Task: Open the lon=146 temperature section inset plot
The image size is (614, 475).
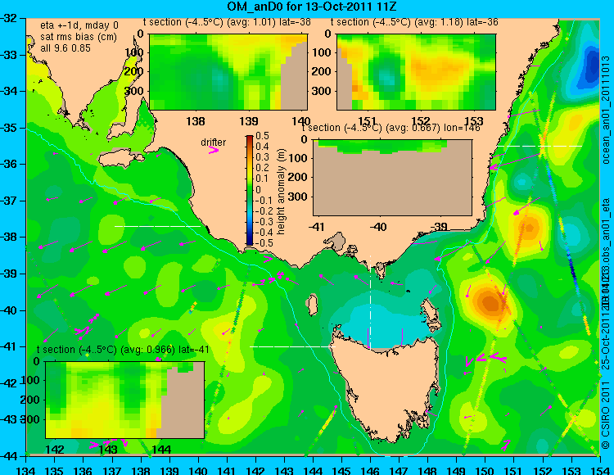Action: click(x=392, y=178)
